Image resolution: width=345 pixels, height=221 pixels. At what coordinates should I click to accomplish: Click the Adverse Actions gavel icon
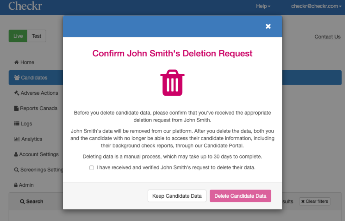(x=16, y=93)
